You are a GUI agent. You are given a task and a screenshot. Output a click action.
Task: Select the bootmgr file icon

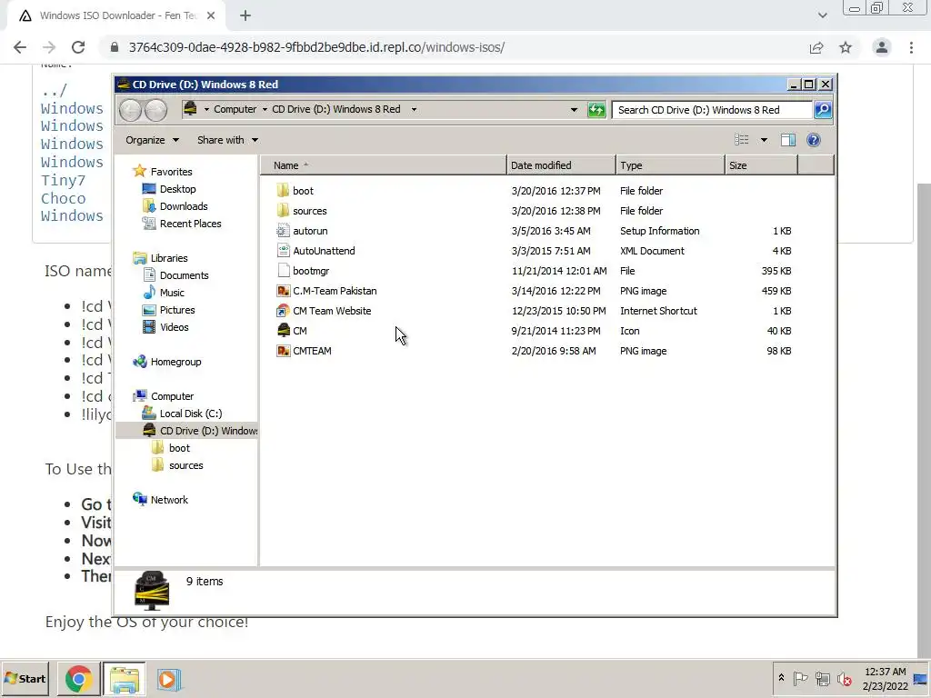pos(284,271)
